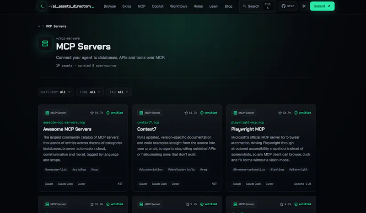The height and width of the screenshot is (213, 366).
Task: Open context7.mcp file link
Action: 148,122
